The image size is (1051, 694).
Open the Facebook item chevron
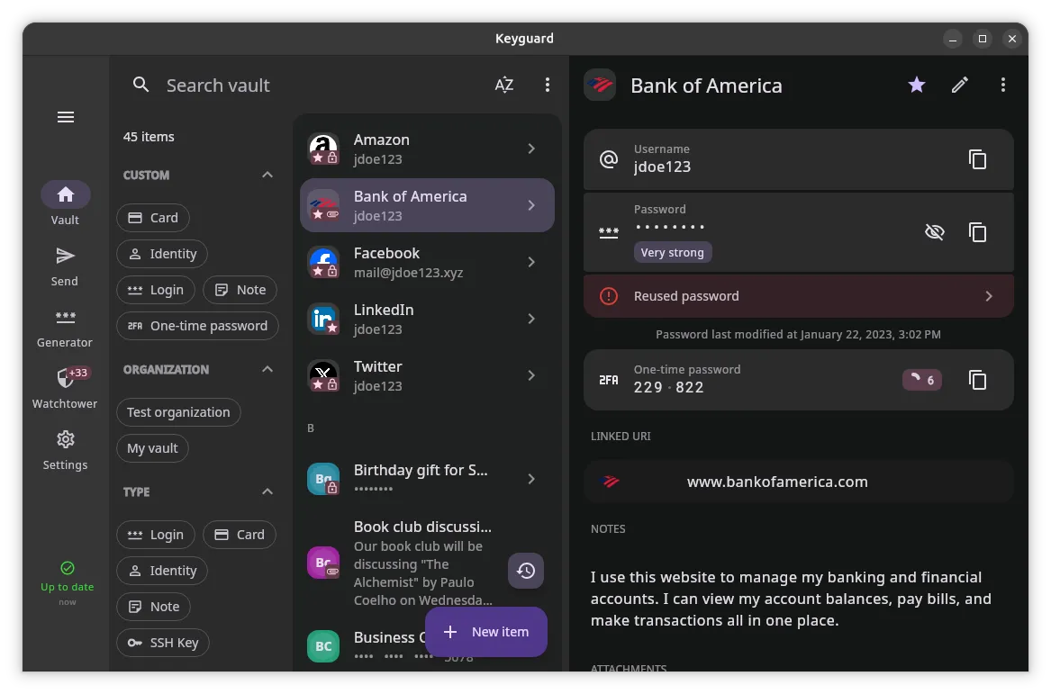coord(530,263)
